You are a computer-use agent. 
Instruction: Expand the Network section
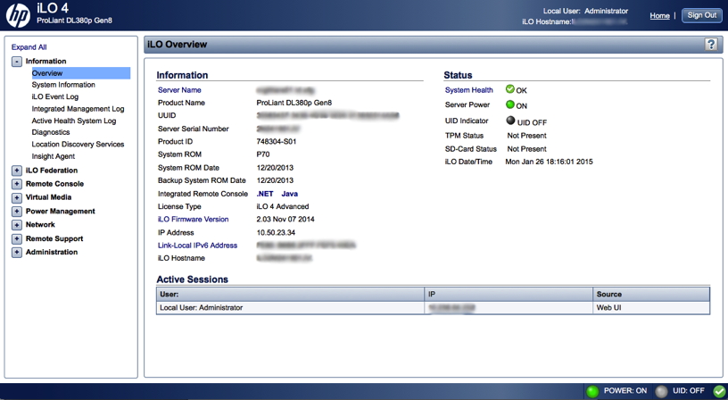pyautogui.click(x=17, y=225)
